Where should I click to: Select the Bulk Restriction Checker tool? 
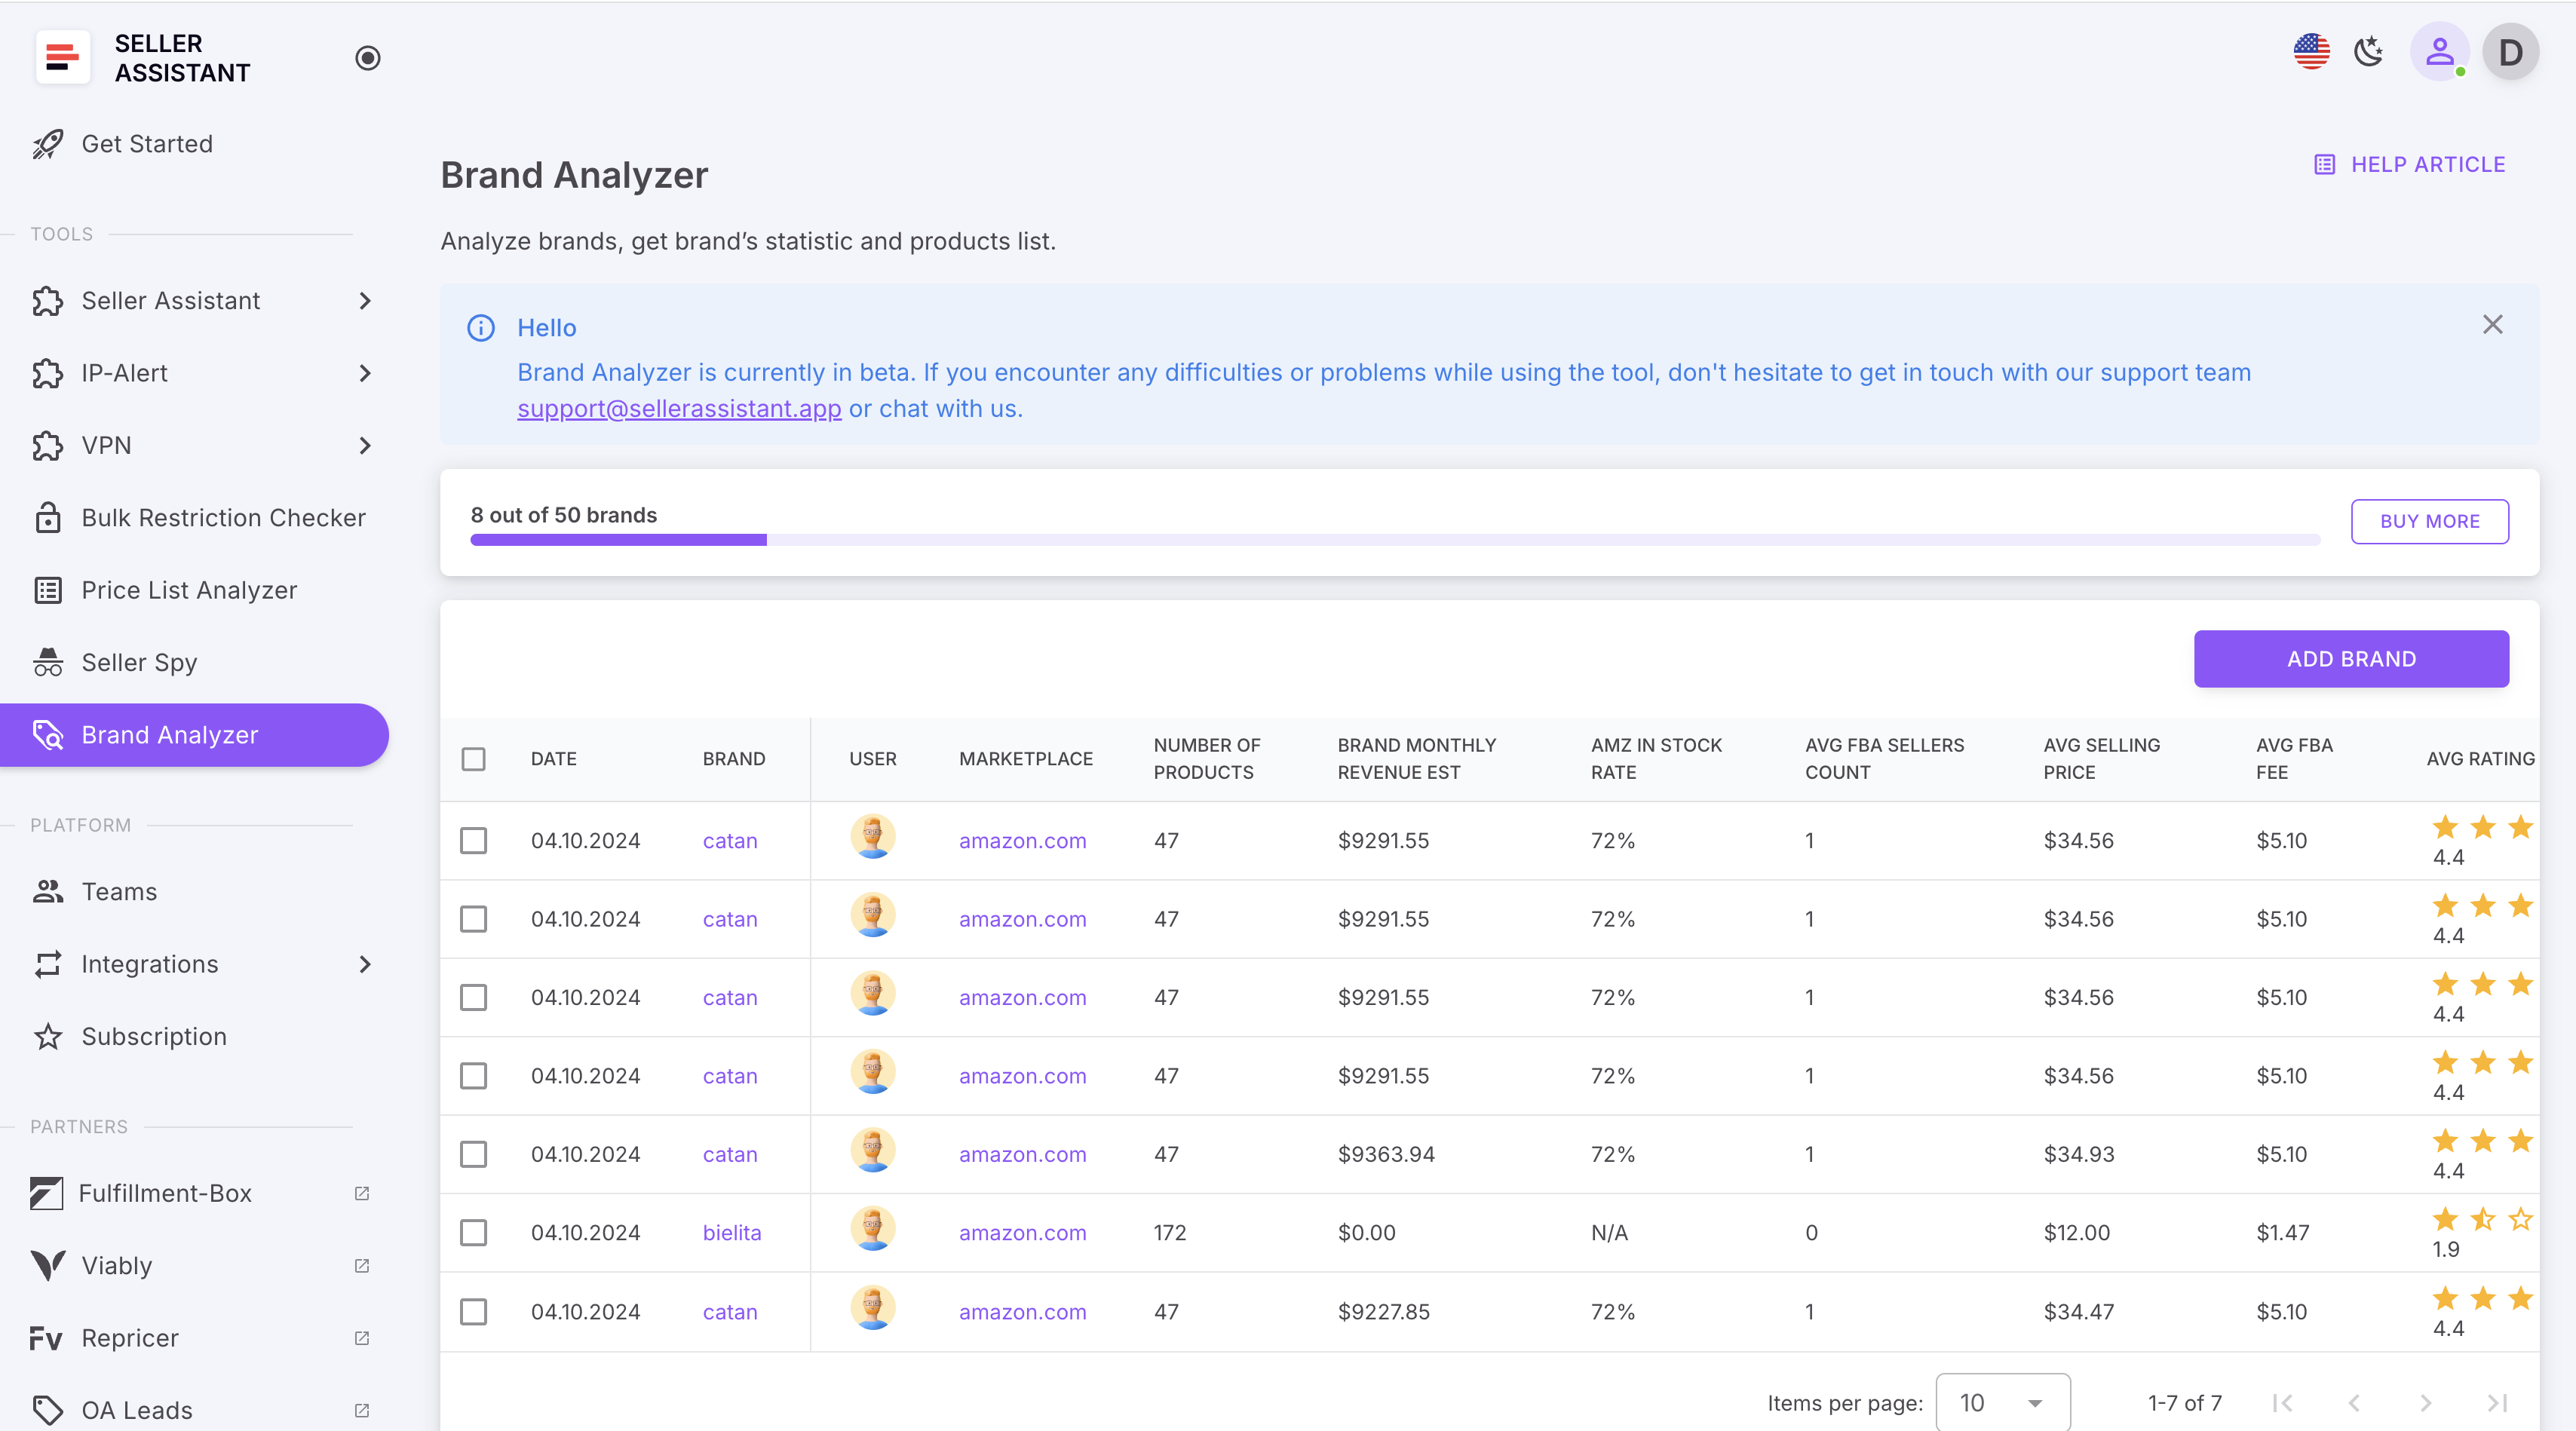(x=222, y=517)
